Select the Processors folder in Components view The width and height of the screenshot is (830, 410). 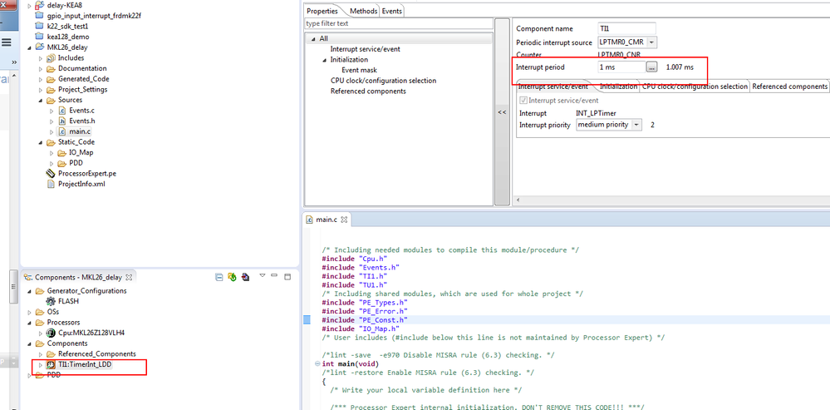pos(63,322)
